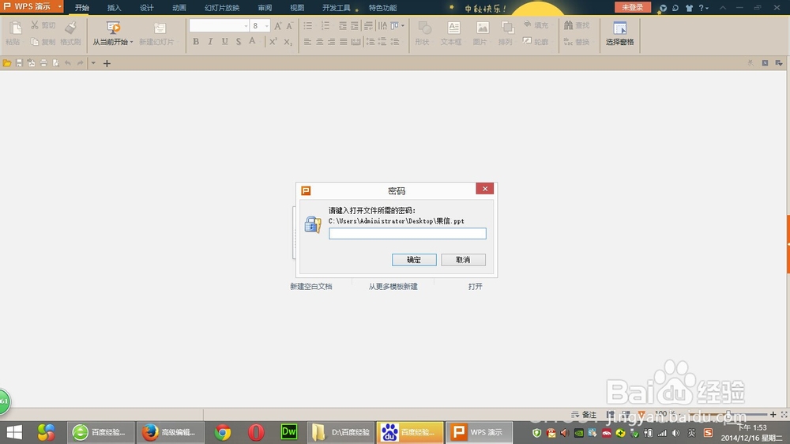Toggle text shadow S button
Viewport: 790px width, 444px height.
tap(239, 42)
